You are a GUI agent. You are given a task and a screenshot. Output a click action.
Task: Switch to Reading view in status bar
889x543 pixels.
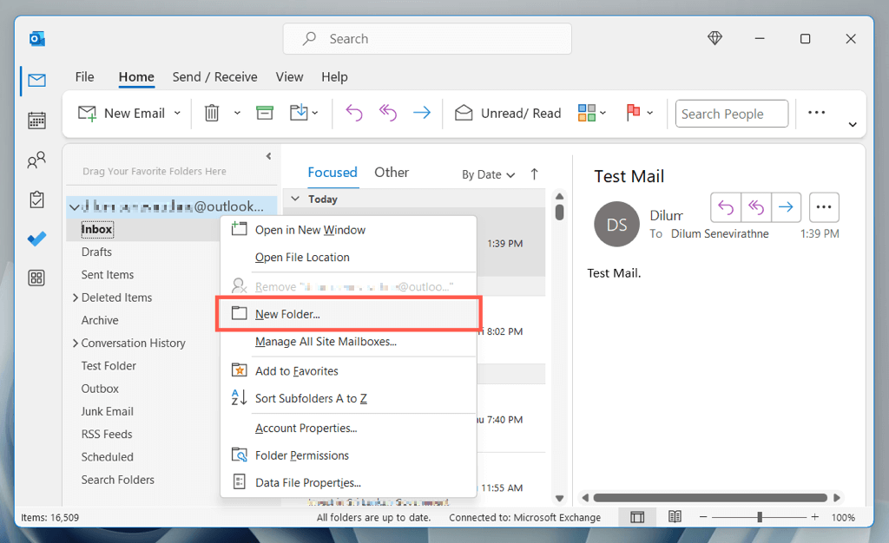(x=675, y=516)
